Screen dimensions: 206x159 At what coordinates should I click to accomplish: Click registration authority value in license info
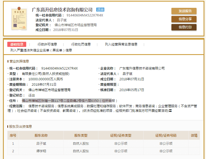49,90
